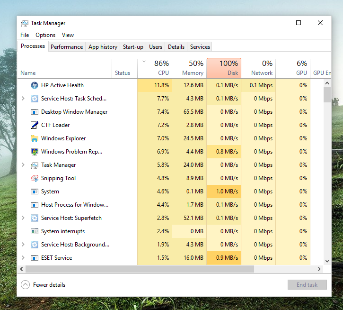
Task: Click the scroll down arrow of process list
Action: (x=327, y=261)
